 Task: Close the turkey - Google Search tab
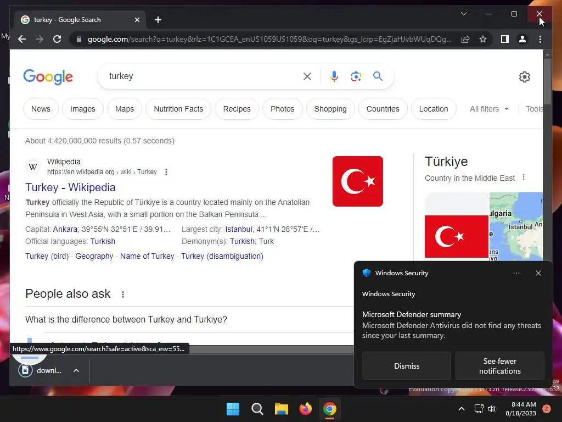pyautogui.click(x=137, y=20)
